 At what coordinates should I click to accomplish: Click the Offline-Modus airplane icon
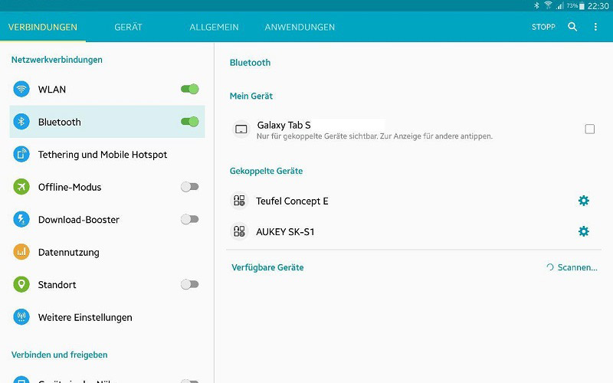coord(21,187)
